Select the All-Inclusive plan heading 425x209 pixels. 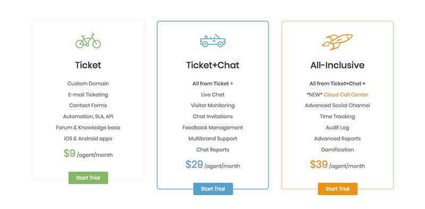pyautogui.click(x=337, y=65)
